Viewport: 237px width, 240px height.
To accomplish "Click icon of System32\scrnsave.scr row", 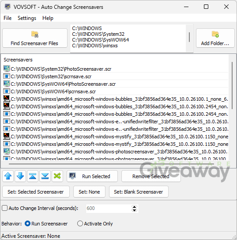I will (7, 76).
